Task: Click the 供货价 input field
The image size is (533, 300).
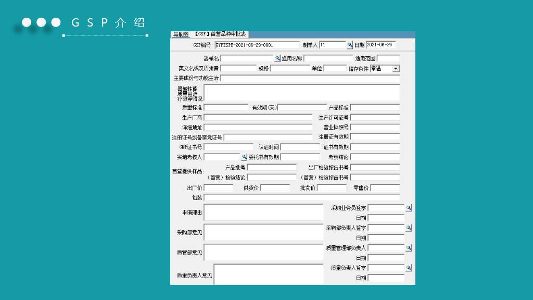Action: (x=275, y=187)
